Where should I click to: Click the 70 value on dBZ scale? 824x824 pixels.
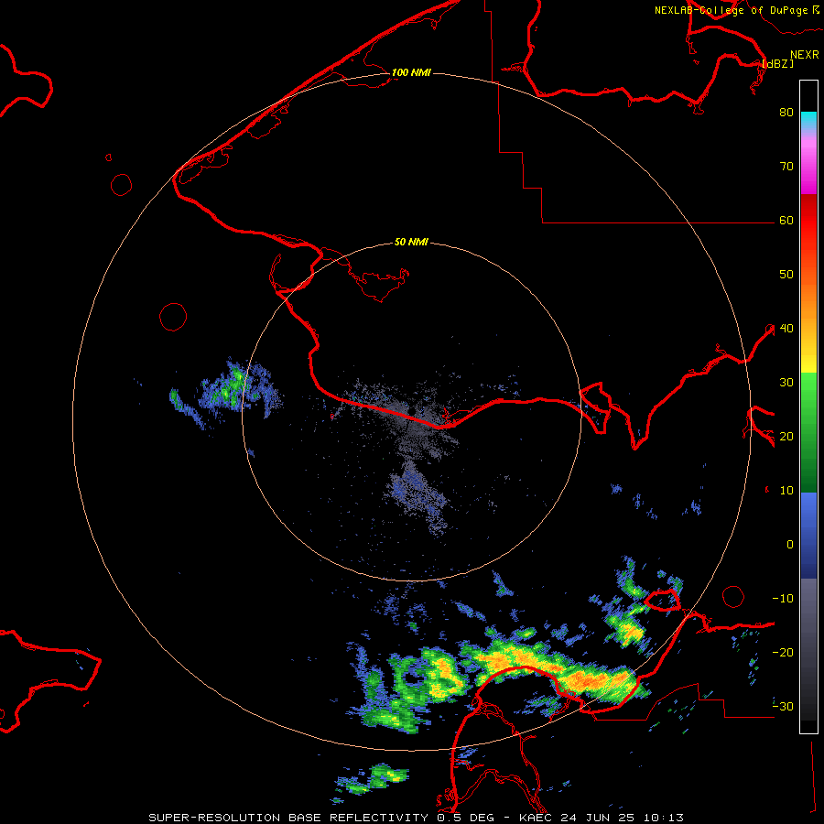click(x=786, y=167)
